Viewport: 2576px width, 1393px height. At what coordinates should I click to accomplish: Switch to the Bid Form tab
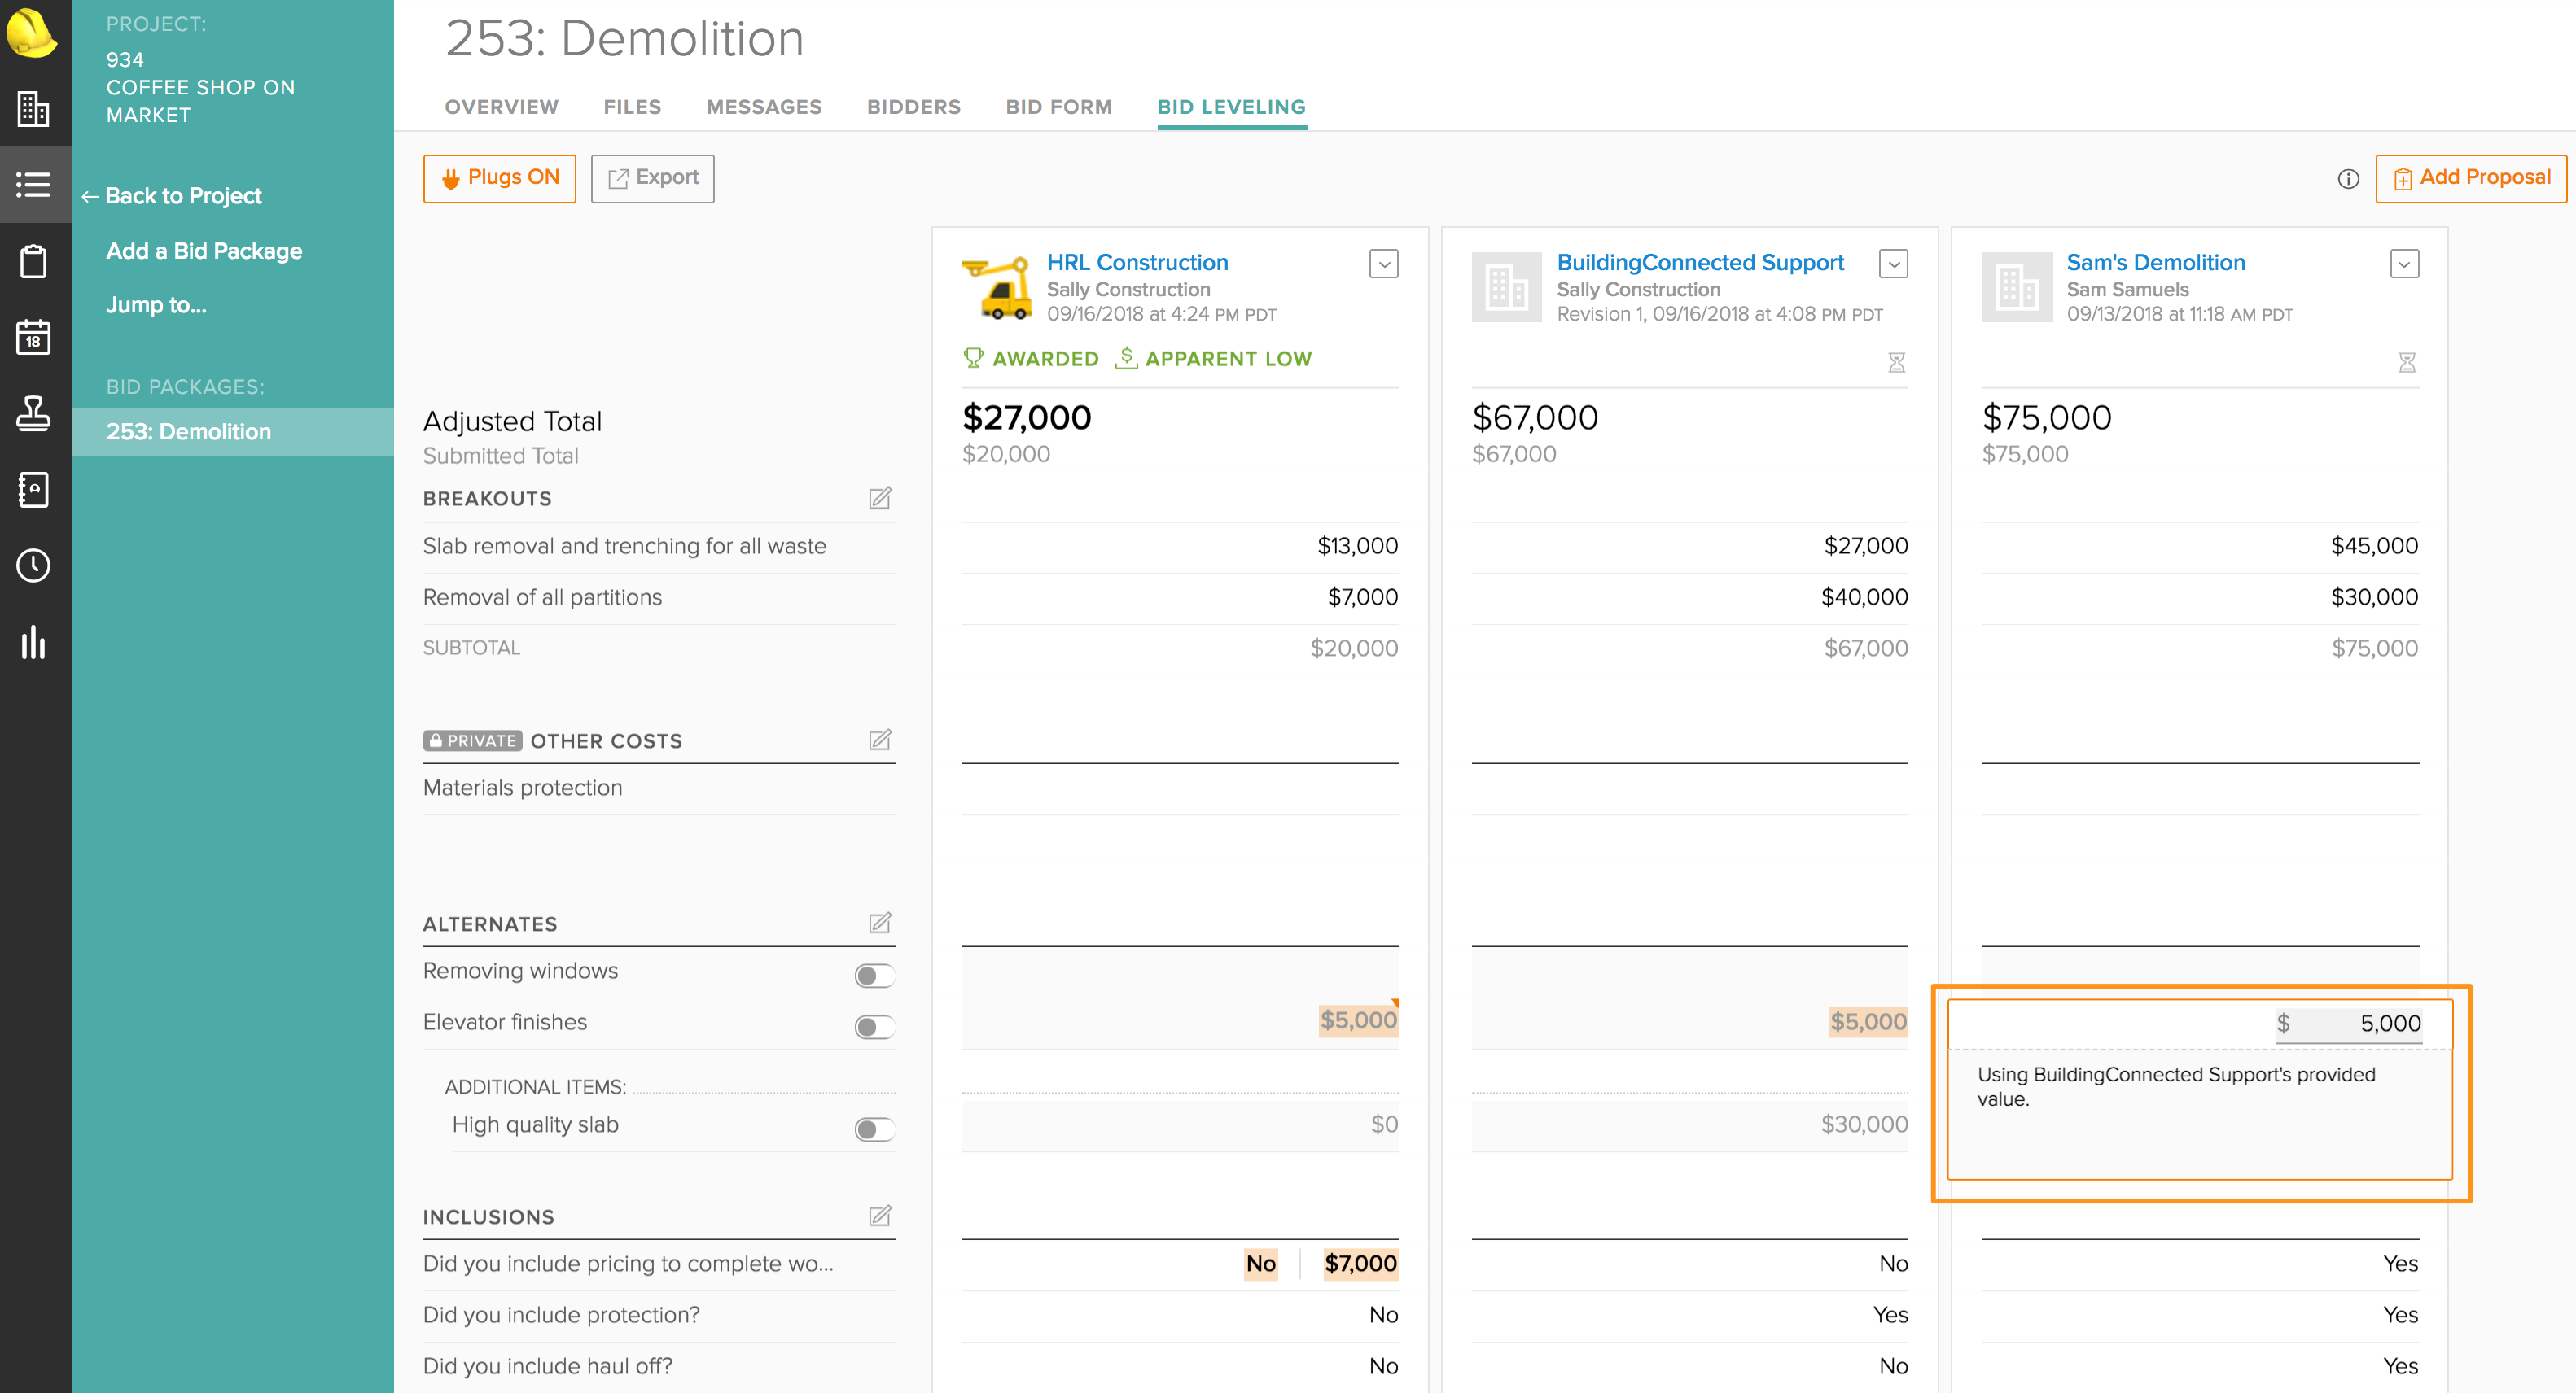point(1058,107)
